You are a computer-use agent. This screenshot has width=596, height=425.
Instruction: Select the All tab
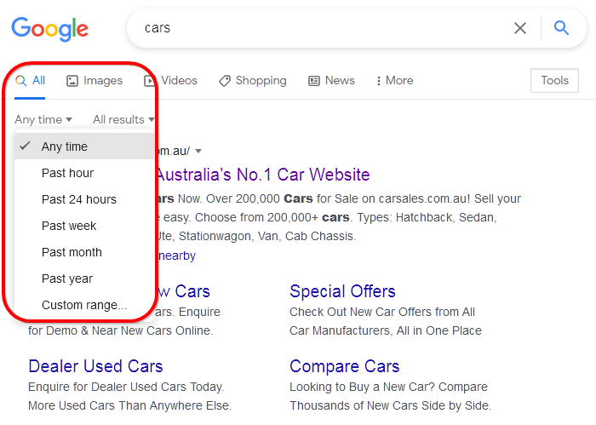(30, 81)
